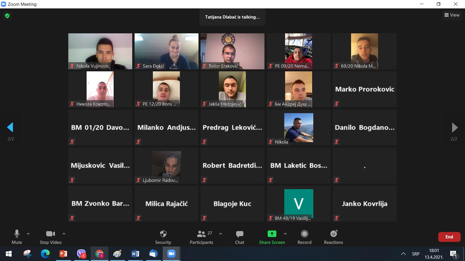Open Microsoft Edge from the taskbar
The height and width of the screenshot is (261, 465).
(x=45, y=254)
